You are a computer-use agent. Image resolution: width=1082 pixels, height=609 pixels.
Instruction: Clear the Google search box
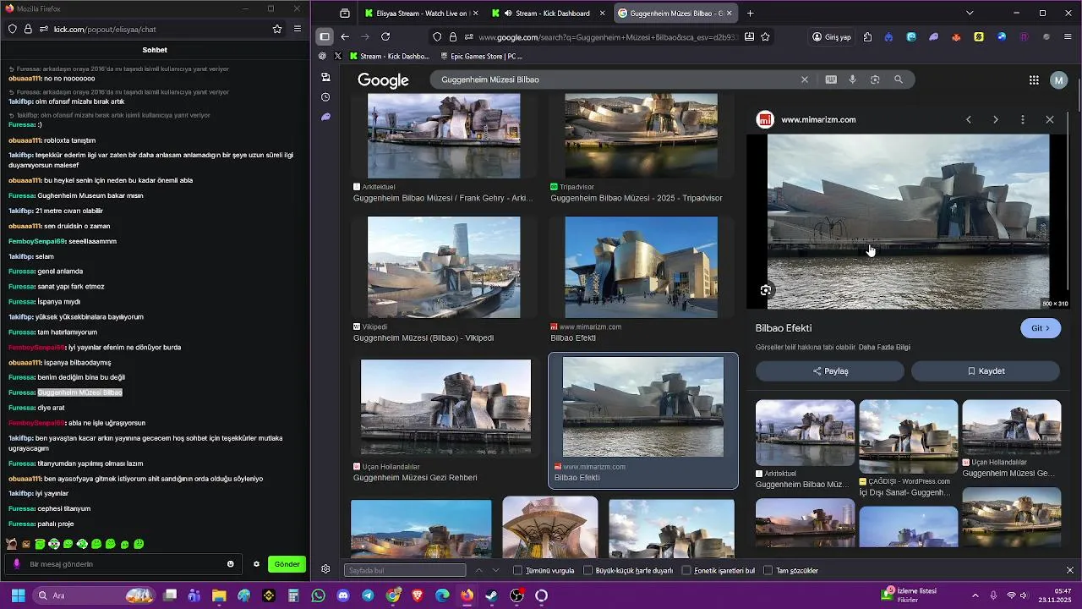805,80
